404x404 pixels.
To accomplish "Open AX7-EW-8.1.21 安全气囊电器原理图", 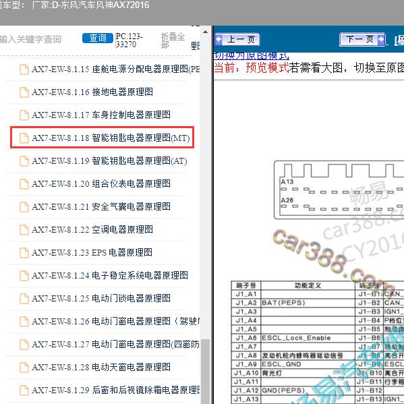I will [101, 206].
